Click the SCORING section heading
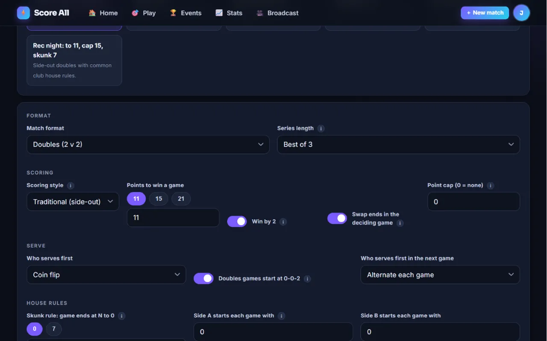This screenshot has width=547, height=341. [x=40, y=173]
